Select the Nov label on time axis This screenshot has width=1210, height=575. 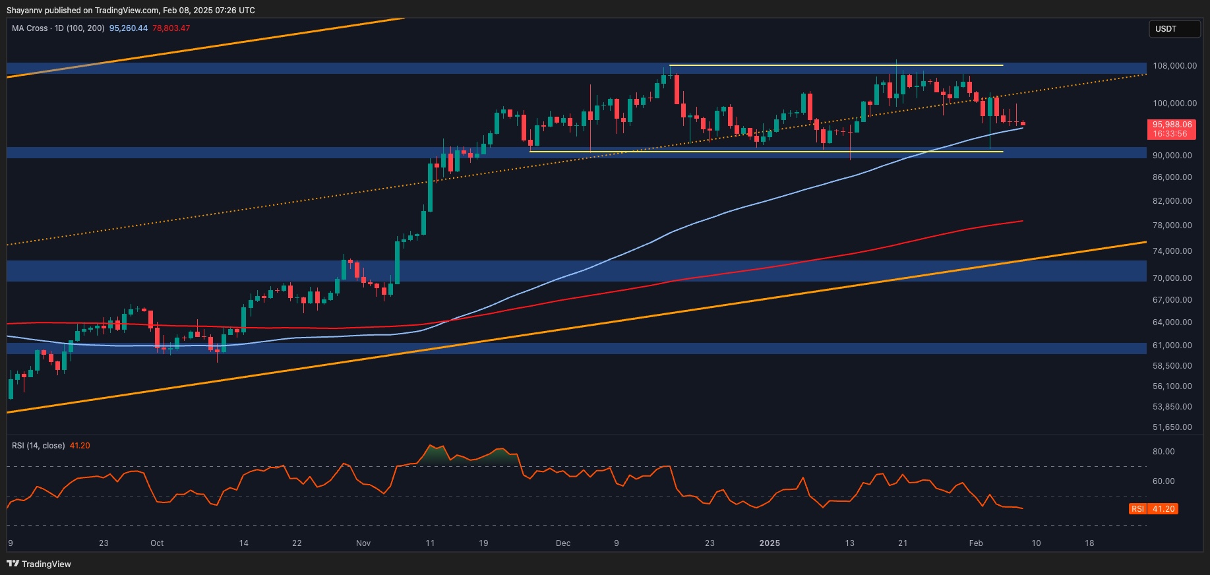pyautogui.click(x=363, y=543)
